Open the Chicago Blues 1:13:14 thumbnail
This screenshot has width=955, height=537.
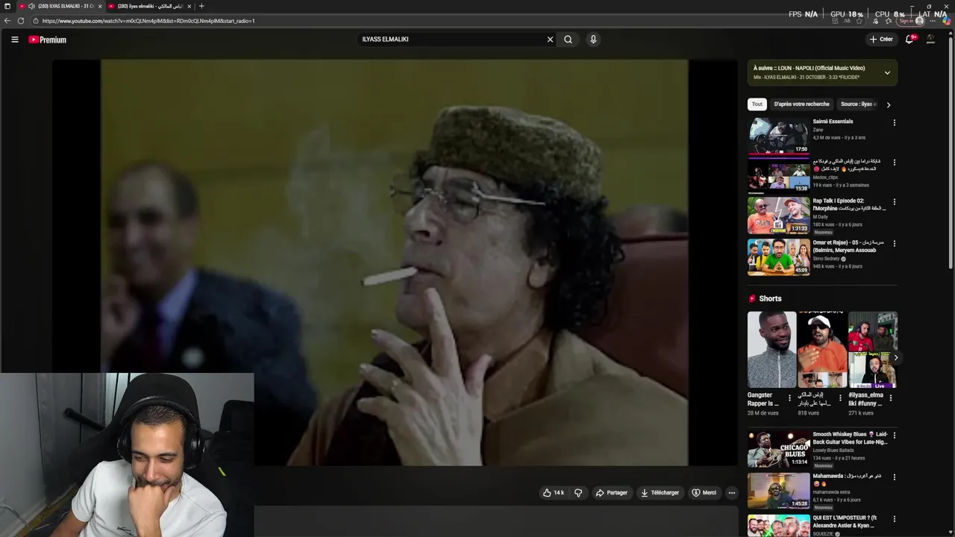pos(779,449)
